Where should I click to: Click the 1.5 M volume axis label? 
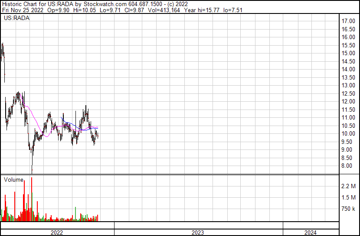pos(348,197)
